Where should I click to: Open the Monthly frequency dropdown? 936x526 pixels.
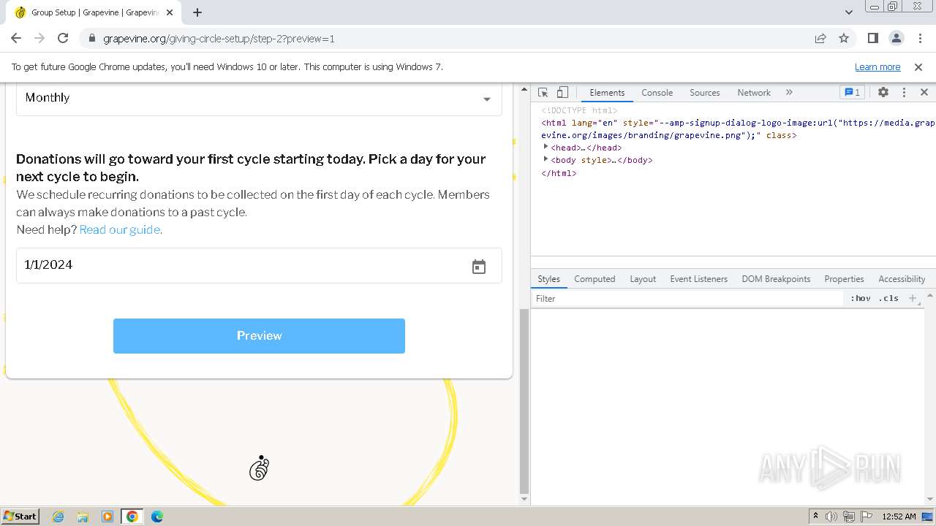[259, 99]
